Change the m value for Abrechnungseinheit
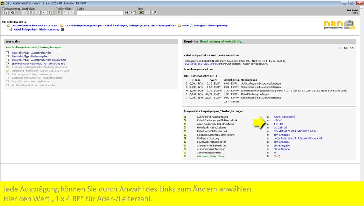The image size is (364, 206). click(275, 153)
